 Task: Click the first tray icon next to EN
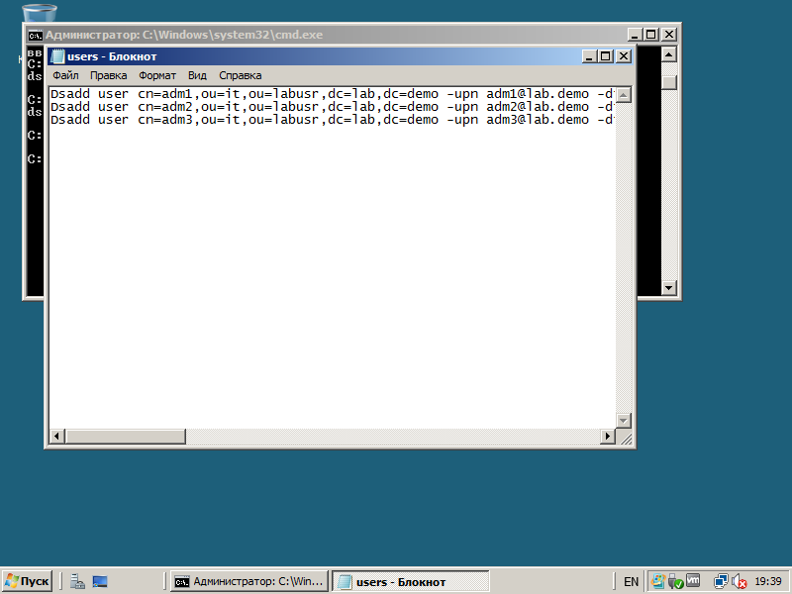pyautogui.click(x=658, y=581)
